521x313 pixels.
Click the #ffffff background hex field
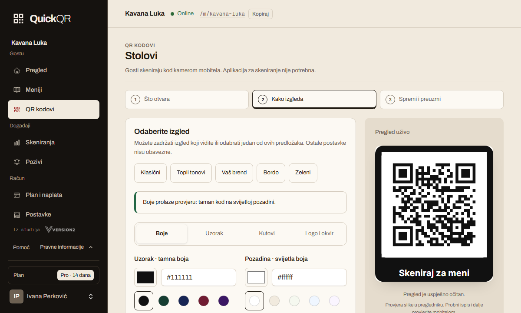coord(309,277)
